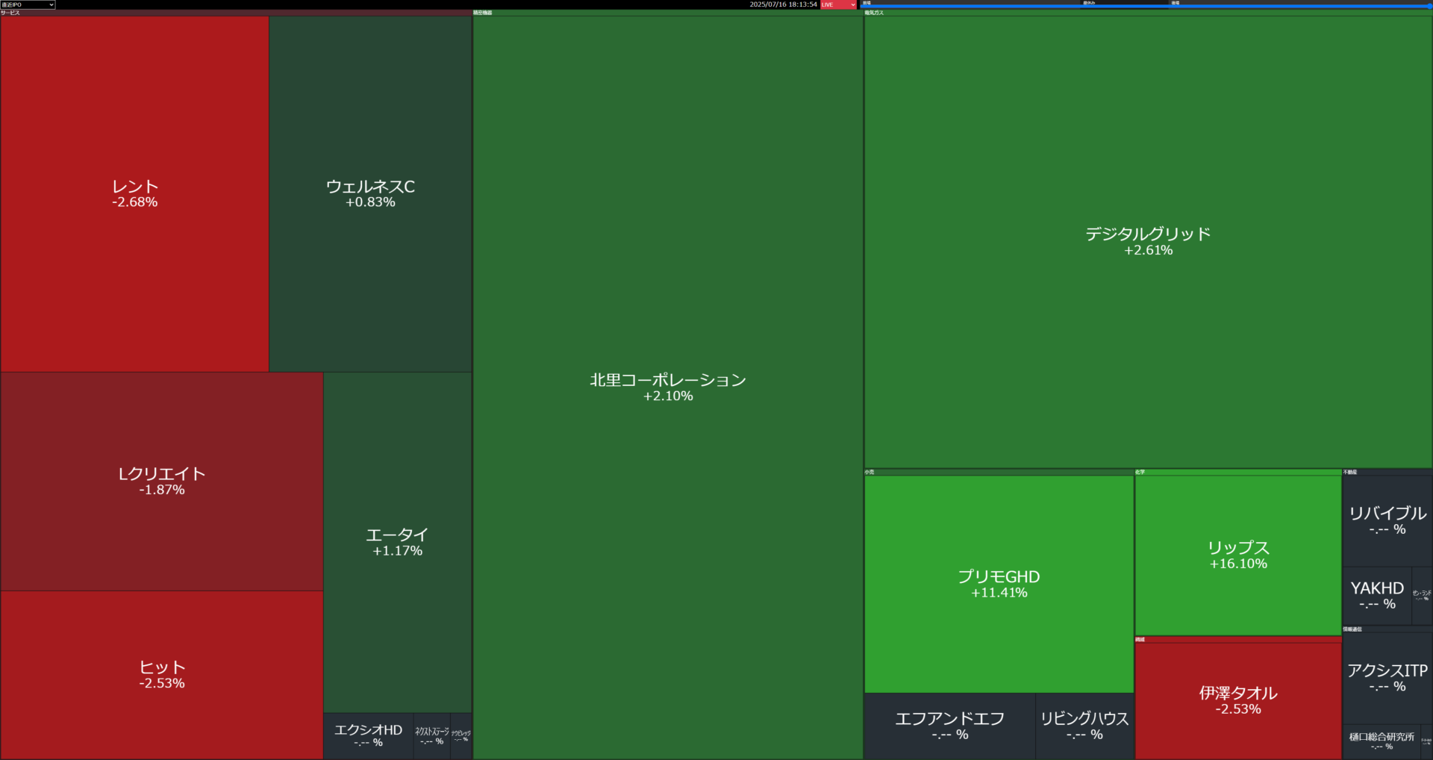Click the レント -2.68% tile
Viewport: 1433px width, 760px height.
pos(134,193)
